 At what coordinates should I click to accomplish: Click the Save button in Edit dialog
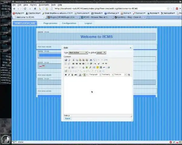coord(68,119)
